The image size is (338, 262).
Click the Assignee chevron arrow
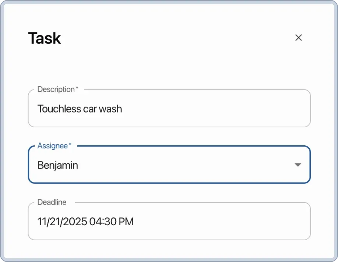tap(297, 165)
